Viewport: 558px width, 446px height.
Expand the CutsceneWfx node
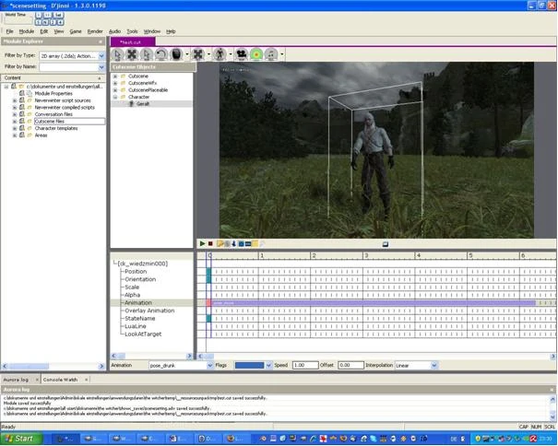[115, 83]
